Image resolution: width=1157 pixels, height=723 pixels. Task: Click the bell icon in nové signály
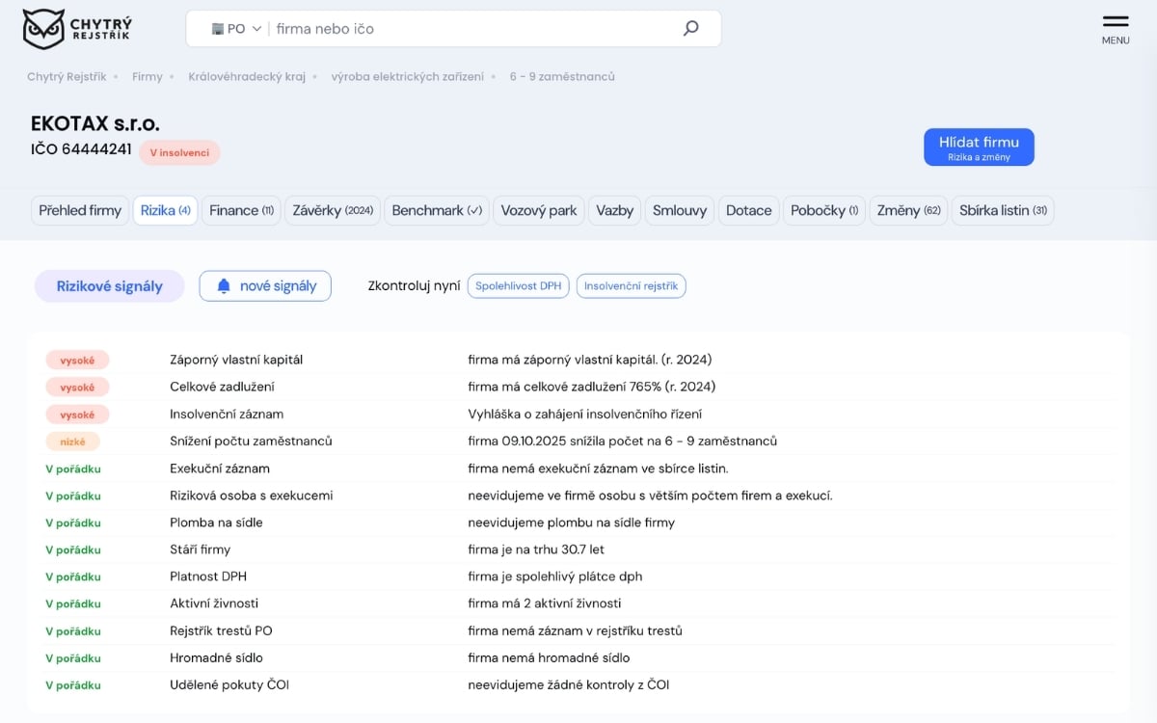(224, 286)
